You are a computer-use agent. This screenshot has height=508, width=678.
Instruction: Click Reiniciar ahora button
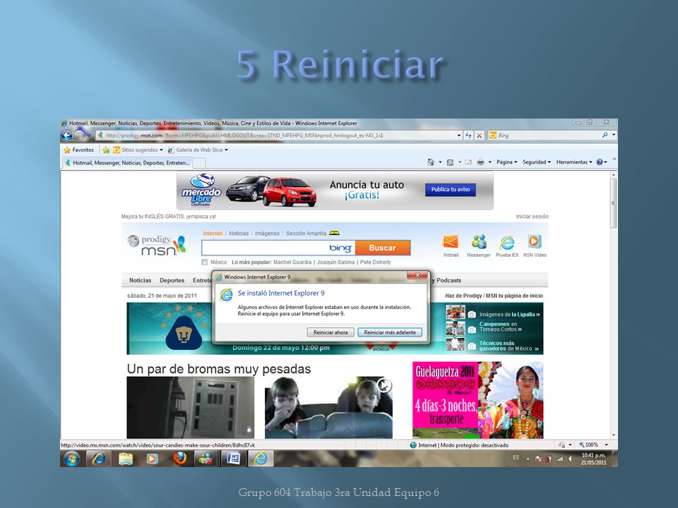click(331, 332)
